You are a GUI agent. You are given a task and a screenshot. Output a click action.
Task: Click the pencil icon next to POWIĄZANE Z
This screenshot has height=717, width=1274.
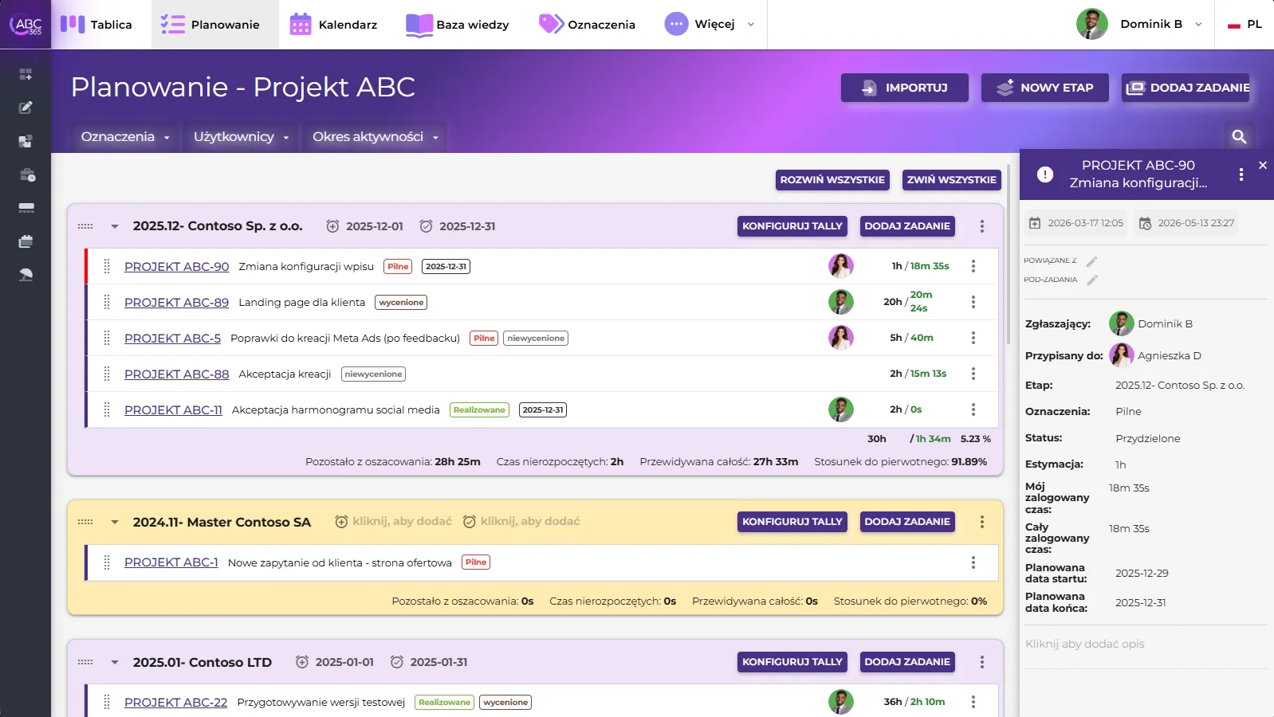click(1092, 261)
